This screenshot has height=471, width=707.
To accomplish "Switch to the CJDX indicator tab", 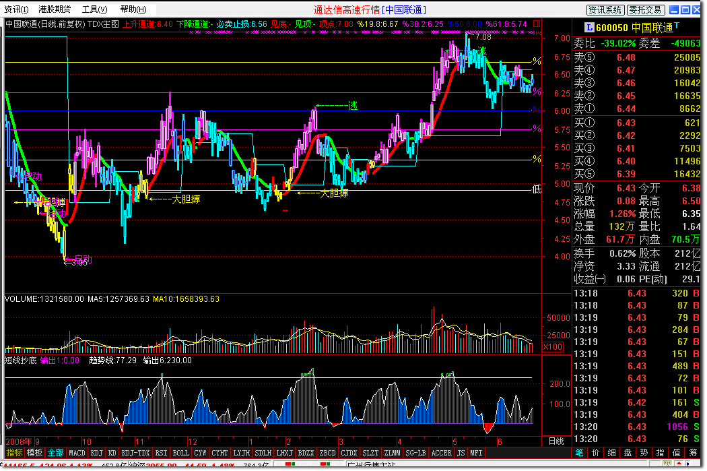I will (x=349, y=453).
